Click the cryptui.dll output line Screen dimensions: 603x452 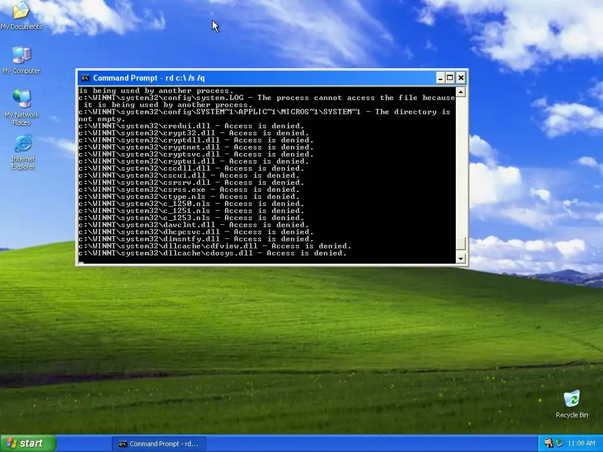(193, 161)
